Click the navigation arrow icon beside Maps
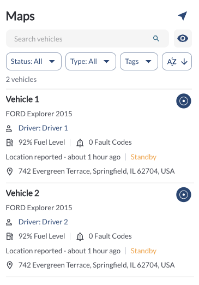 tap(183, 16)
